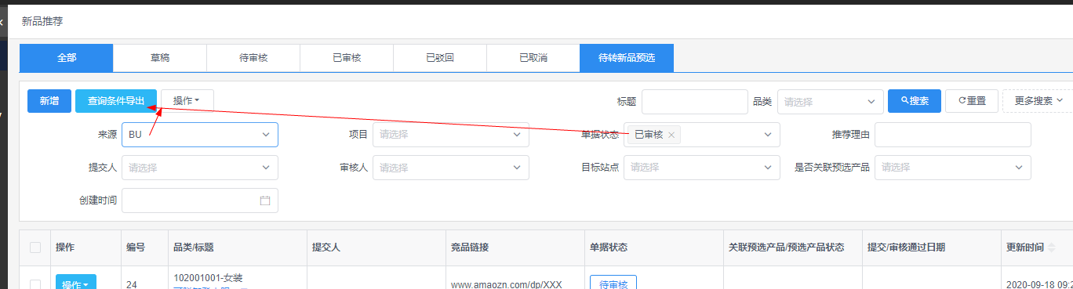The height and width of the screenshot is (289, 1073).
Task: Open the 是否关联预选产品 dropdown
Action: click(x=953, y=168)
